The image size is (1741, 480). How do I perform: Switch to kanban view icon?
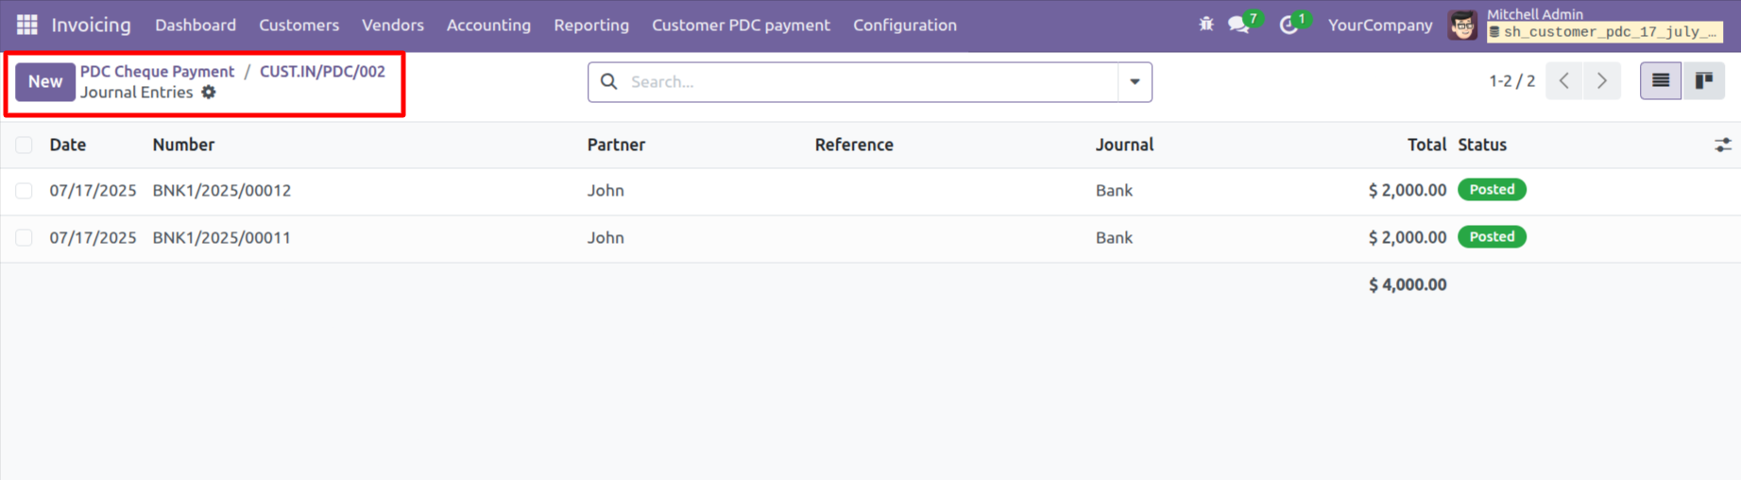pos(1704,81)
